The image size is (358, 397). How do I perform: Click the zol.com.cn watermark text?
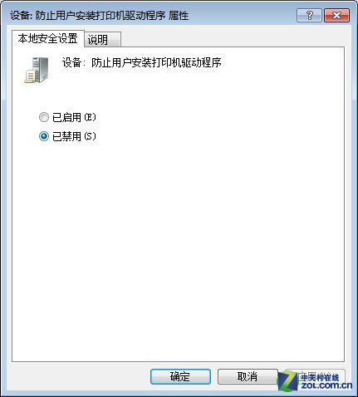pos(326,385)
